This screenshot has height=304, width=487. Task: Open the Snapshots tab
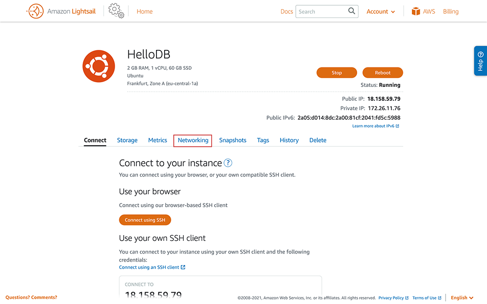point(233,140)
